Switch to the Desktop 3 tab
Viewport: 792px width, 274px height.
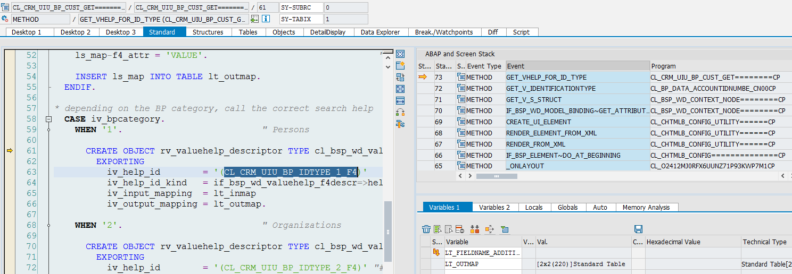pos(121,32)
